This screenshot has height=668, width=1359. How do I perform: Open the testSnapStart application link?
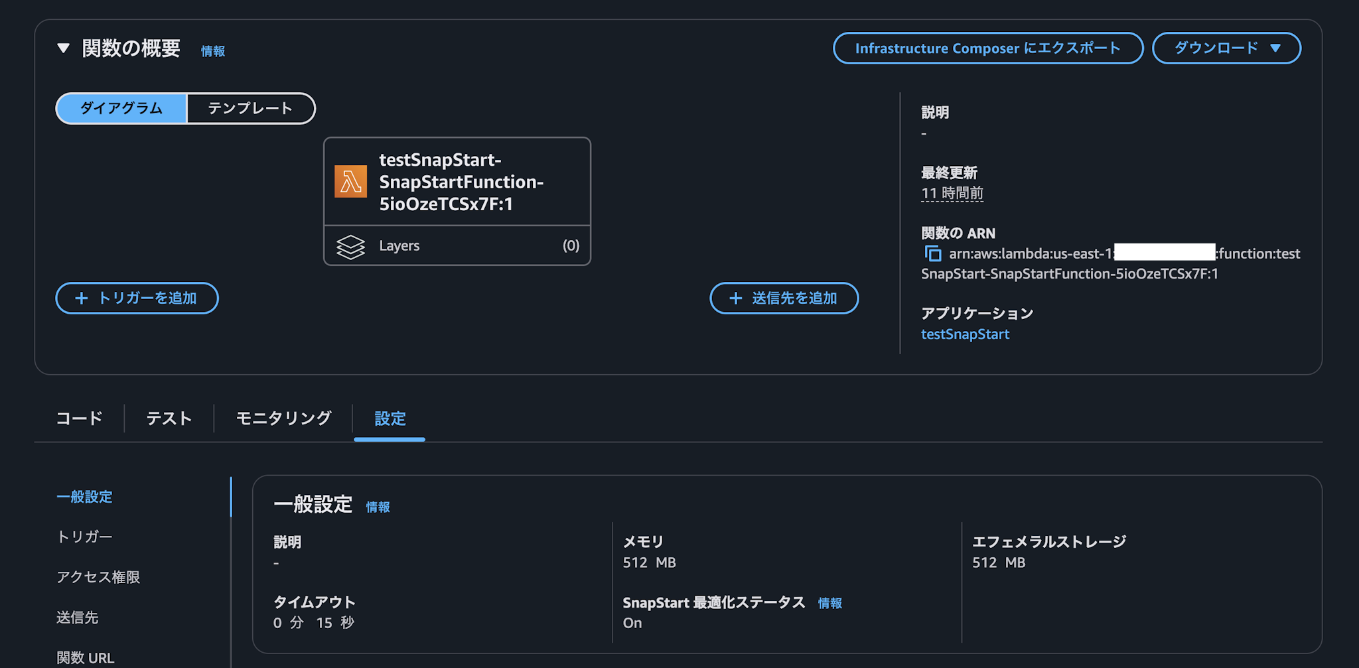tap(965, 334)
